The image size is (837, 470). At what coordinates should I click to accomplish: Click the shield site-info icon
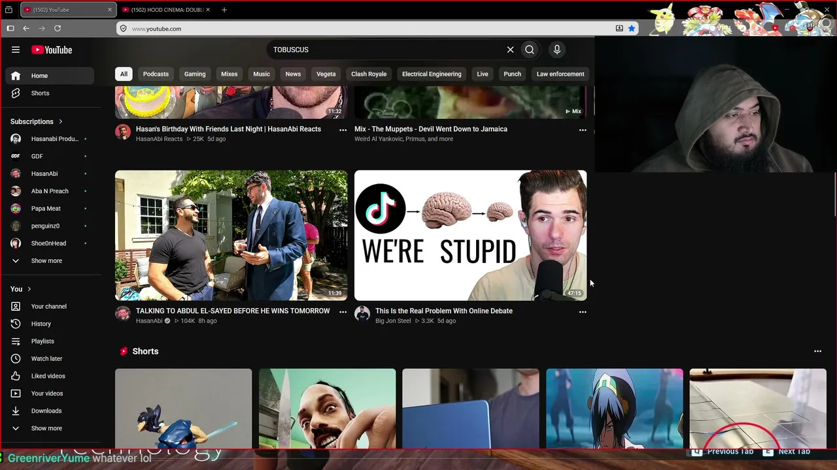coord(123,29)
